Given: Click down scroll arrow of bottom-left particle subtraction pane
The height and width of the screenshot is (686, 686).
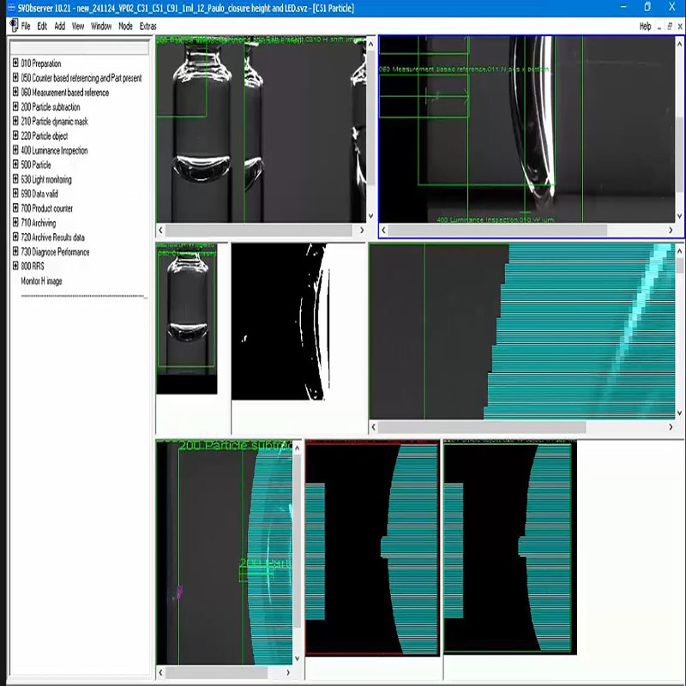Looking at the screenshot, I should 298,659.
